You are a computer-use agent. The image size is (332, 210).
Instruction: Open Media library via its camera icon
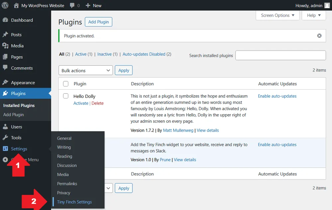6,45
